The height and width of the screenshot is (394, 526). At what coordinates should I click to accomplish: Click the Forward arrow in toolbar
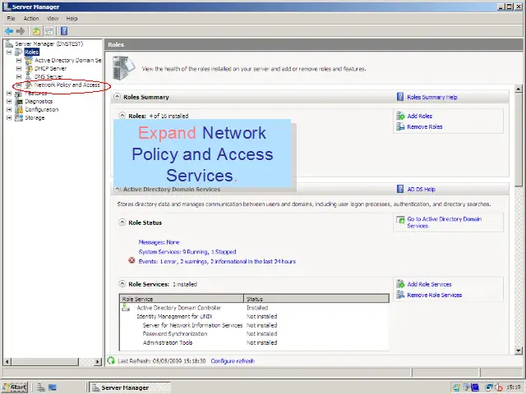tap(21, 31)
